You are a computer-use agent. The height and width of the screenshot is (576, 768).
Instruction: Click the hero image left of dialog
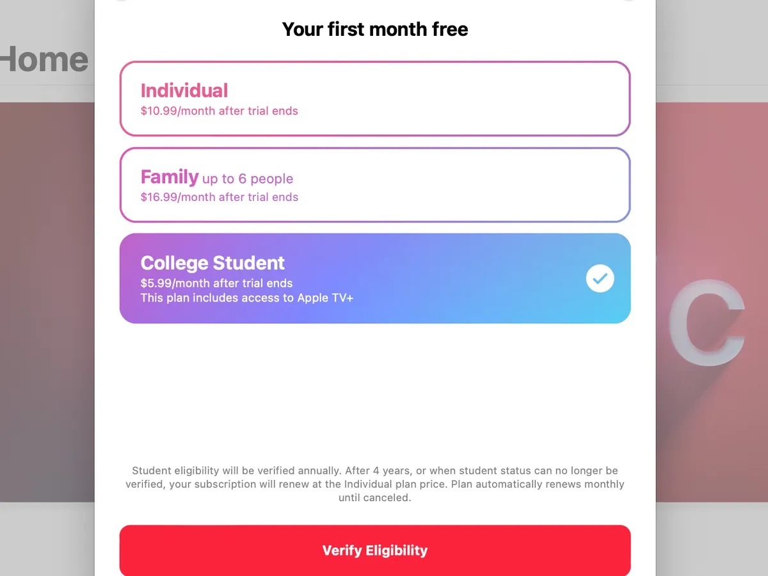point(46,301)
